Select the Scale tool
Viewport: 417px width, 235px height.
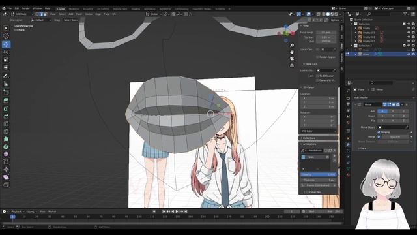[x=6, y=59]
